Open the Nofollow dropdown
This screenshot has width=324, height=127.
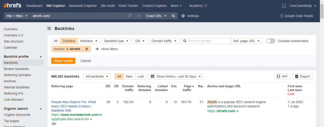89,41
